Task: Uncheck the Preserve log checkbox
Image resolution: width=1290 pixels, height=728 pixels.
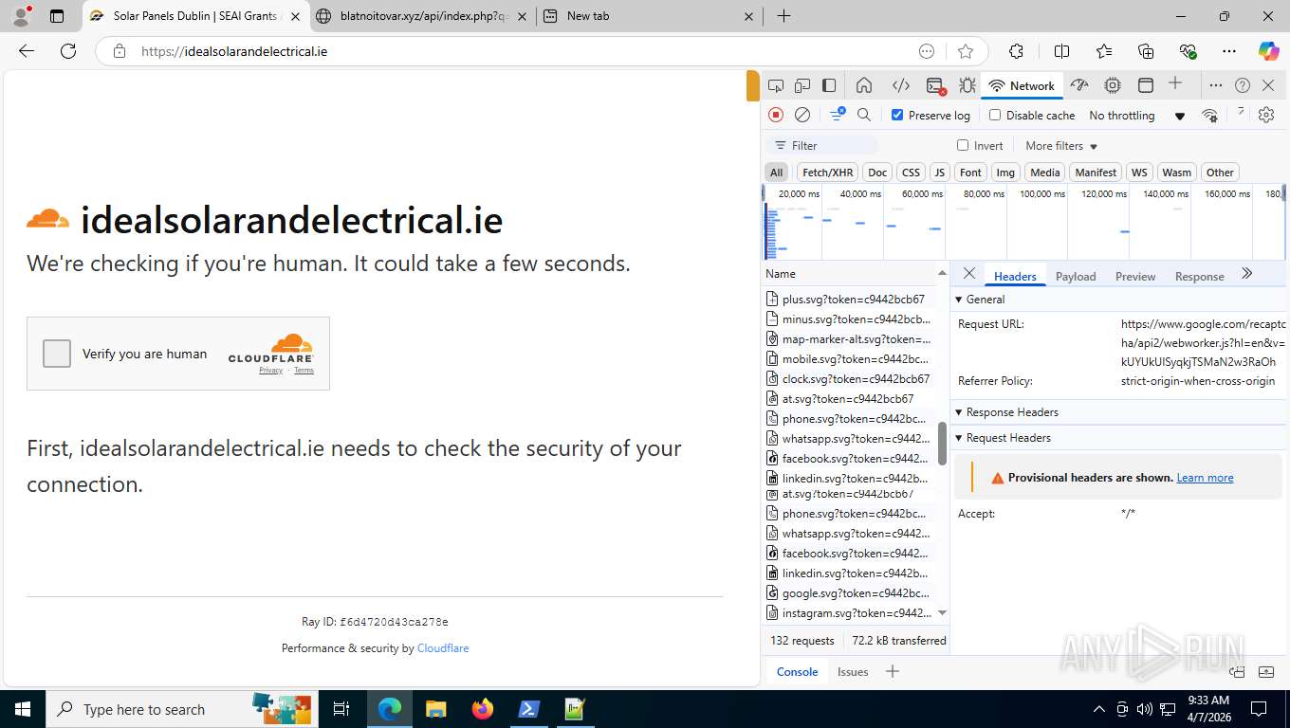Action: click(897, 115)
